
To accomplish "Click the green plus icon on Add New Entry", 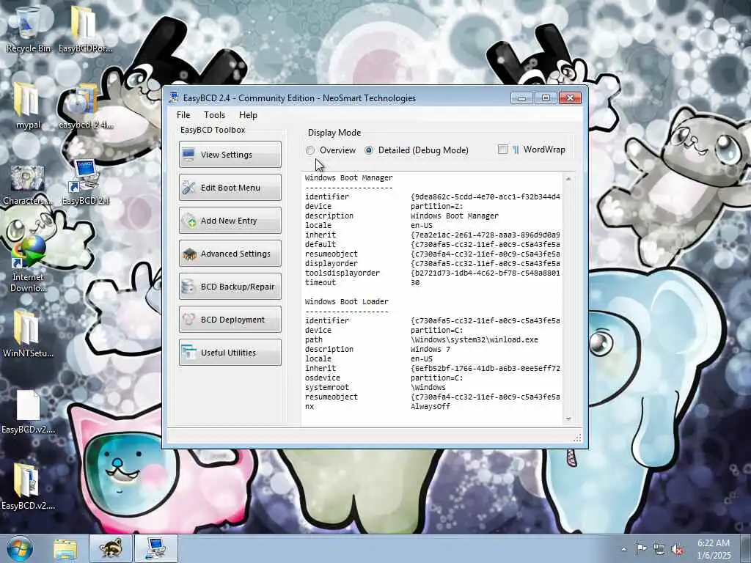I will (189, 220).
